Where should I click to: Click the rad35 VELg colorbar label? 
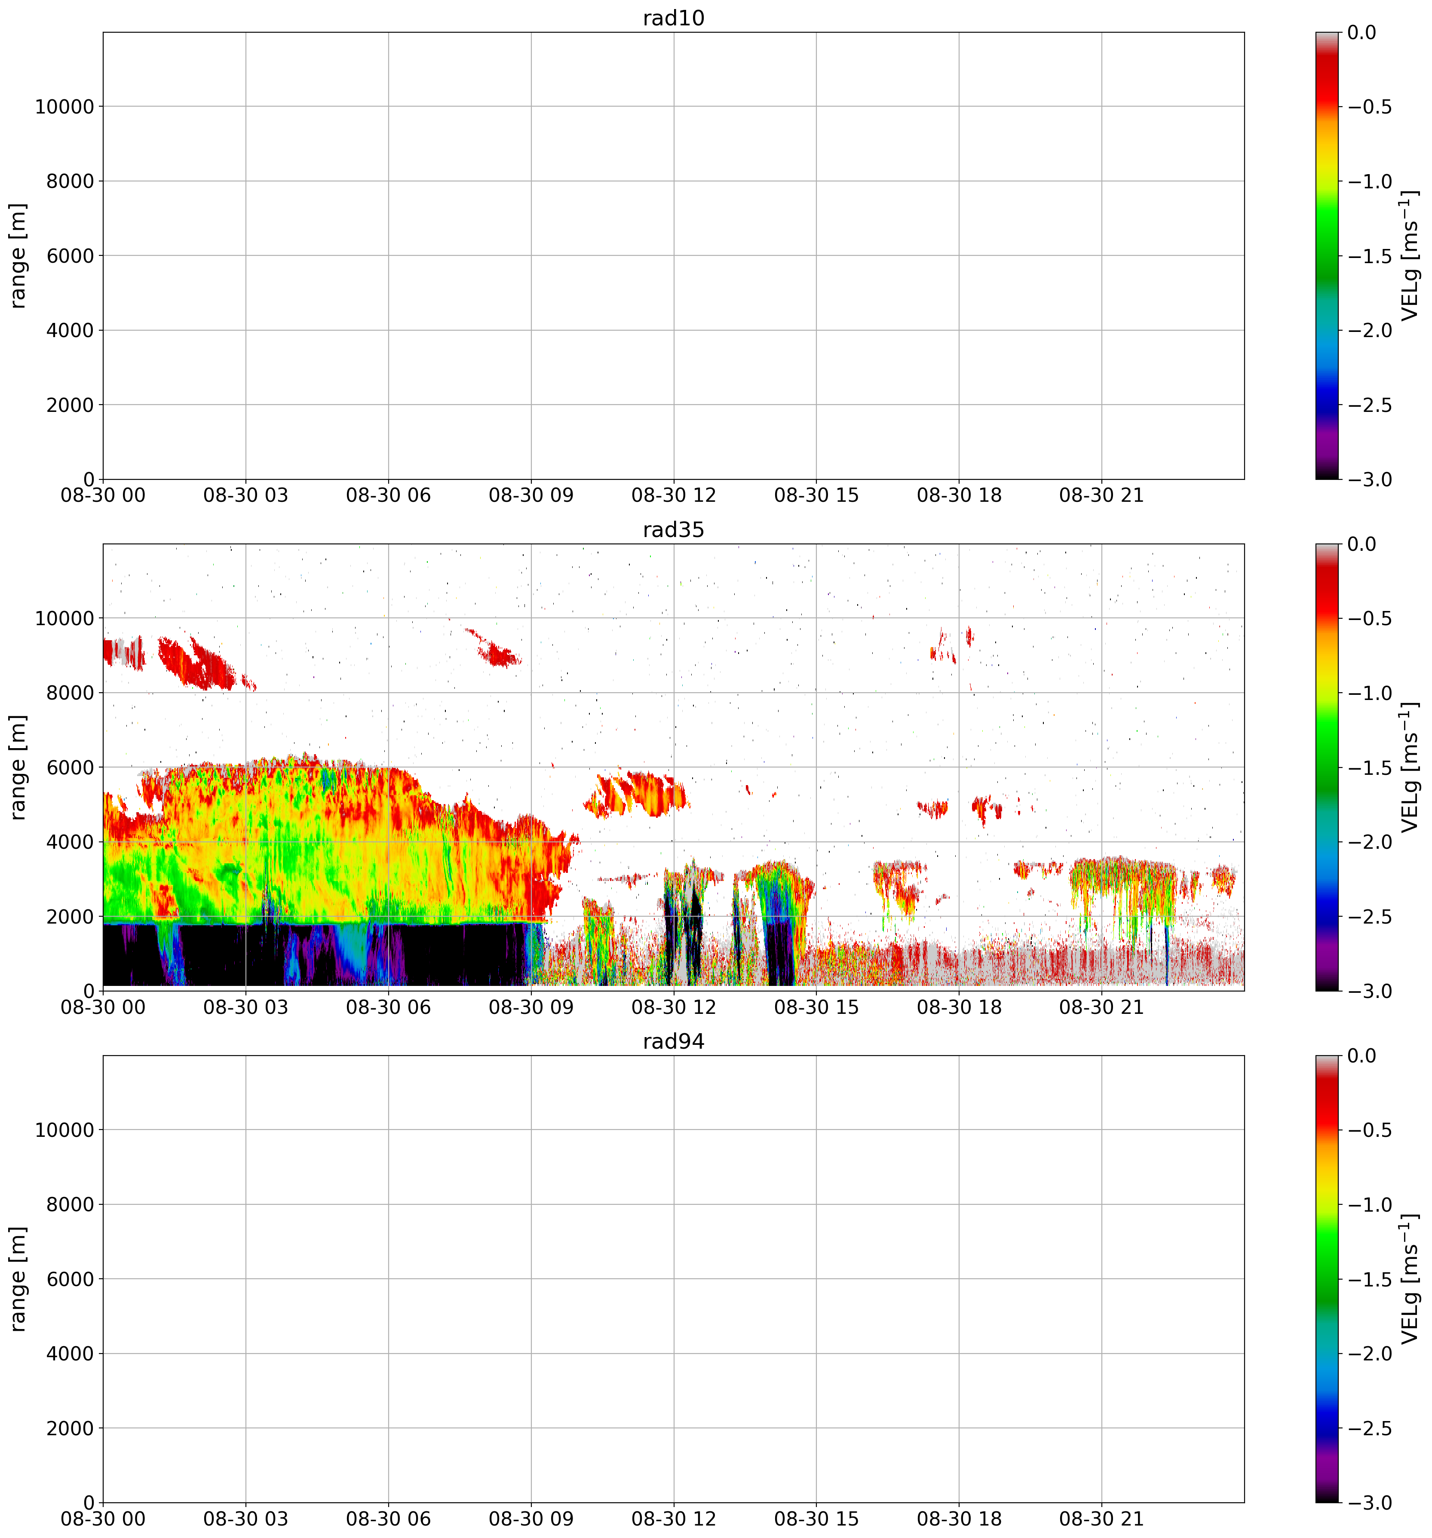tap(1410, 767)
